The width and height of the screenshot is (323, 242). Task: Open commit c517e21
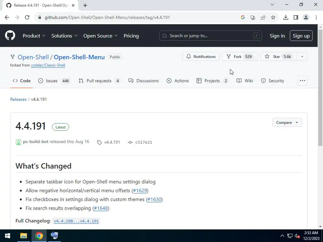(x=144, y=142)
